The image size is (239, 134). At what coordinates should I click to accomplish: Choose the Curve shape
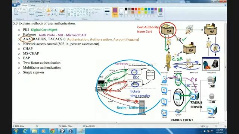[72, 9]
